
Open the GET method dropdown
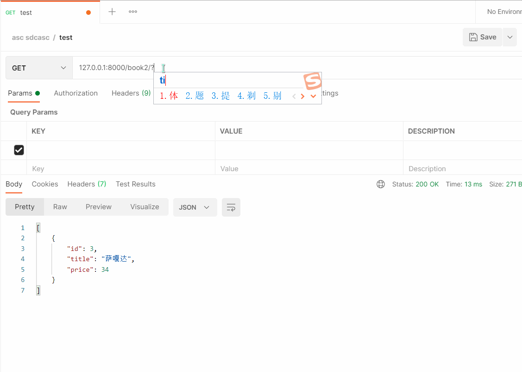(39, 68)
